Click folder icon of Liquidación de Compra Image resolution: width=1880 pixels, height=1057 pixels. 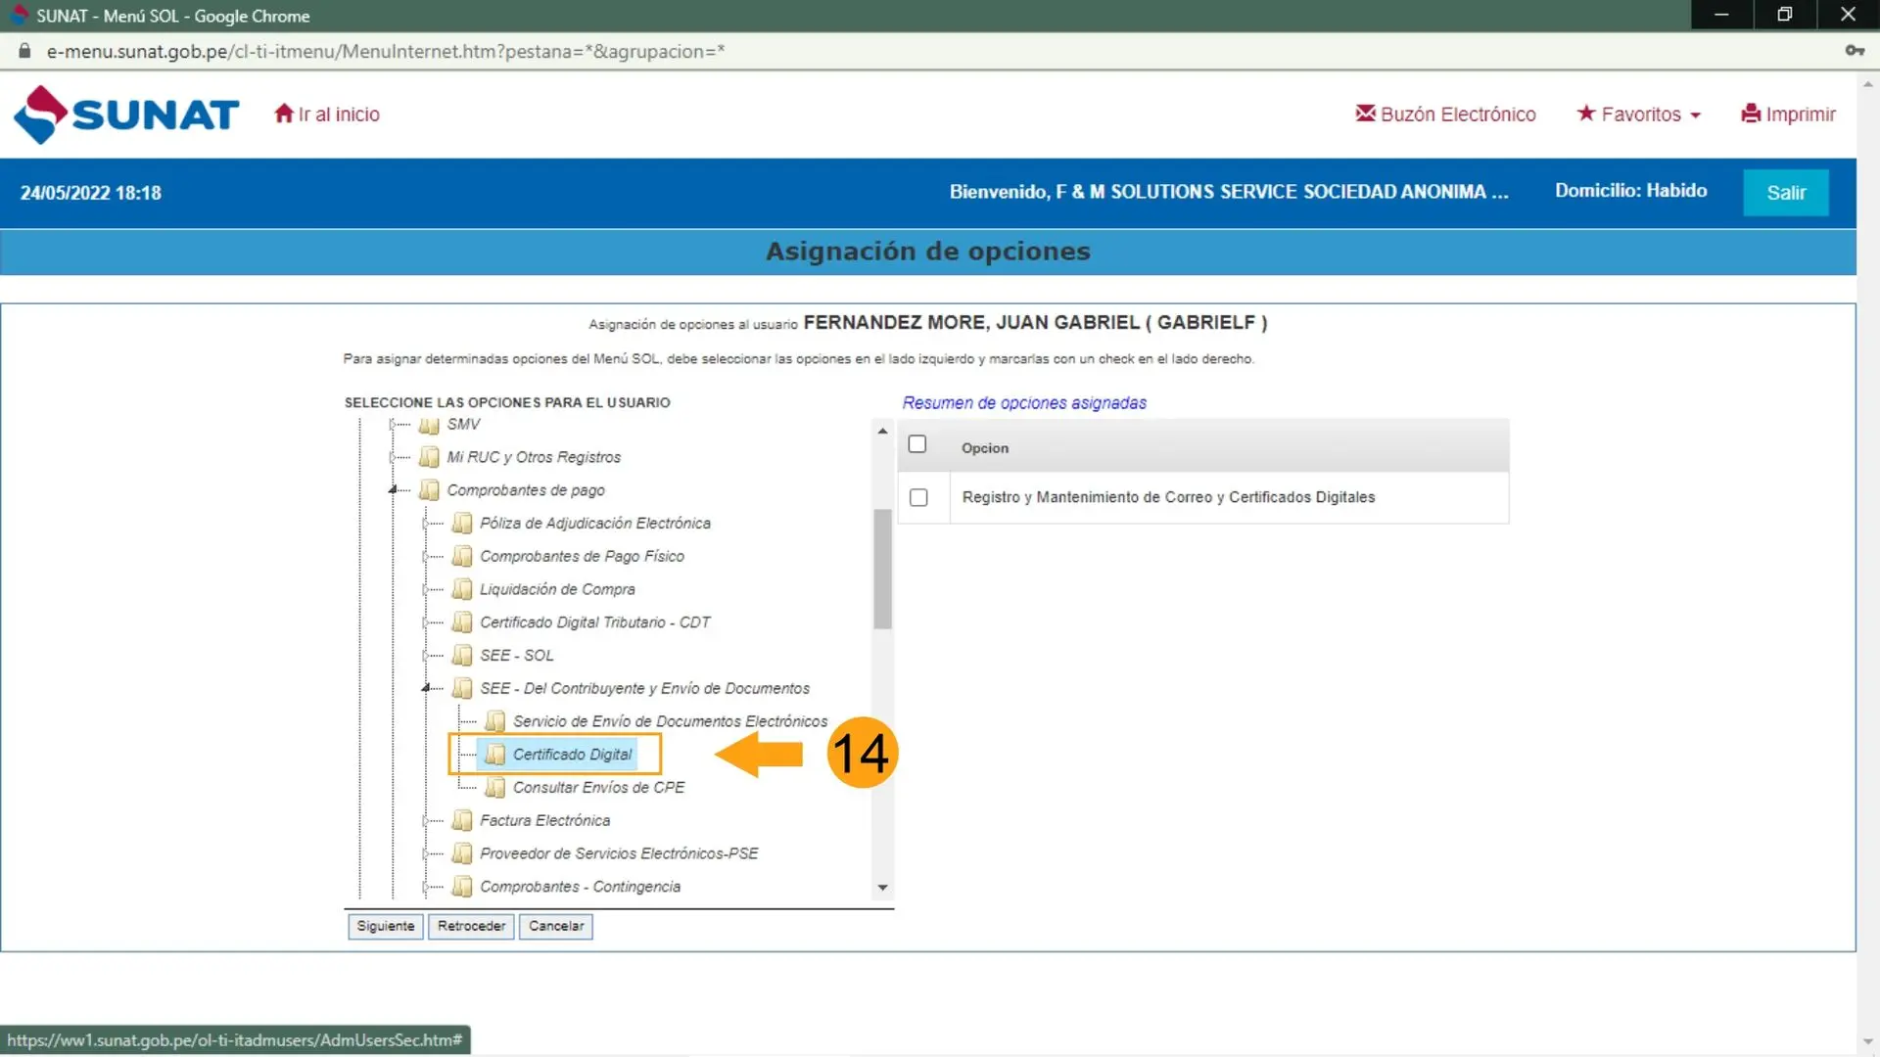[x=462, y=589]
